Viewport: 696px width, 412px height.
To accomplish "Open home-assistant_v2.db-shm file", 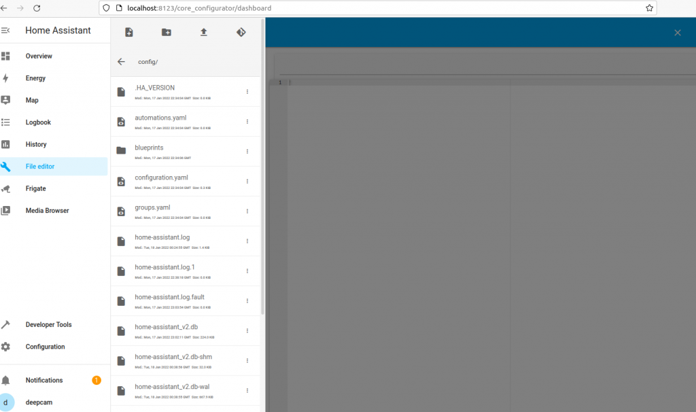I will [186, 360].
